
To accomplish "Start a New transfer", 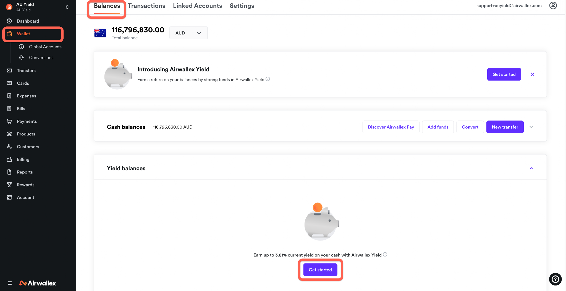I will coord(505,127).
